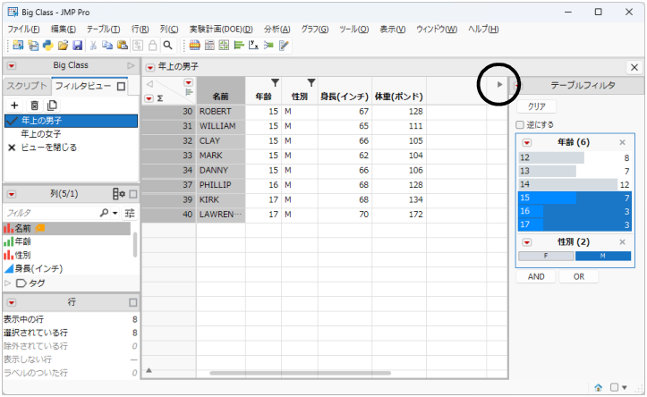Click ROBERT cell in 名前 column
Screen dimensions: 647x397
[x=221, y=112]
